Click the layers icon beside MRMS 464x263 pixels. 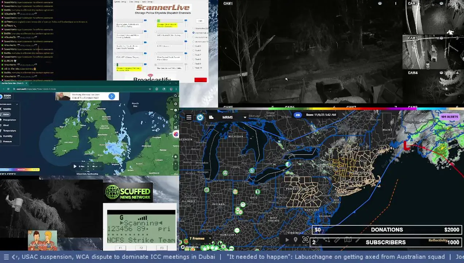tap(211, 117)
